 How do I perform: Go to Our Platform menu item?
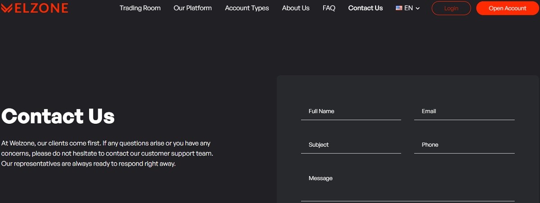coord(193,8)
